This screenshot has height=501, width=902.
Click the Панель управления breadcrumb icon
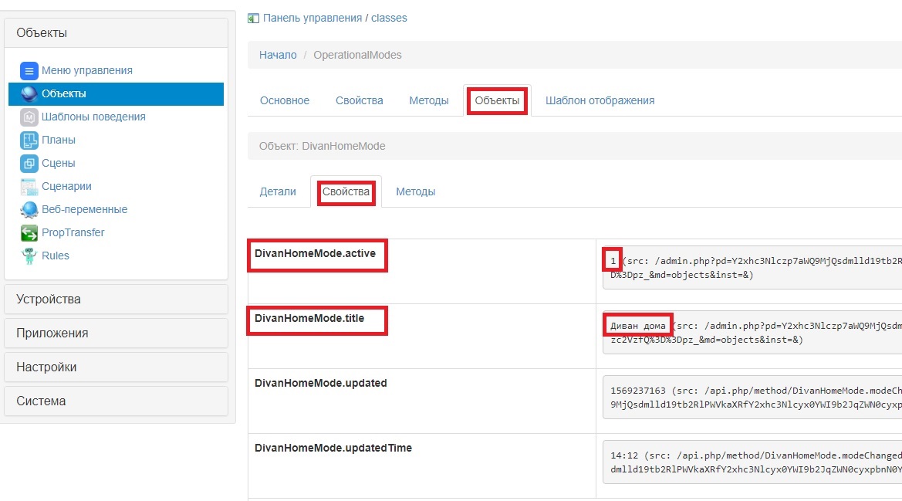pos(253,19)
